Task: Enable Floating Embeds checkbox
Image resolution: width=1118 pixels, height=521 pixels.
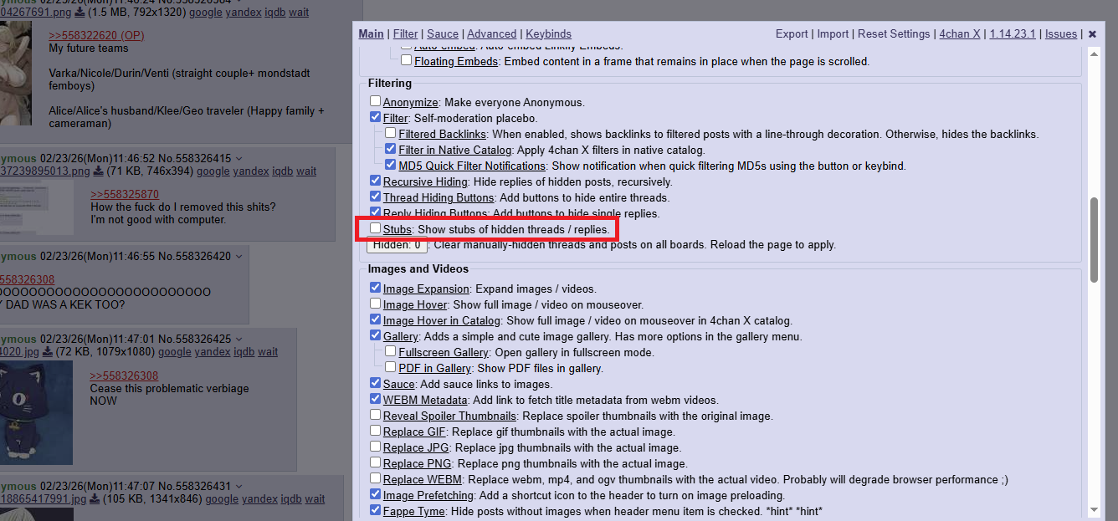Action: coord(406,61)
